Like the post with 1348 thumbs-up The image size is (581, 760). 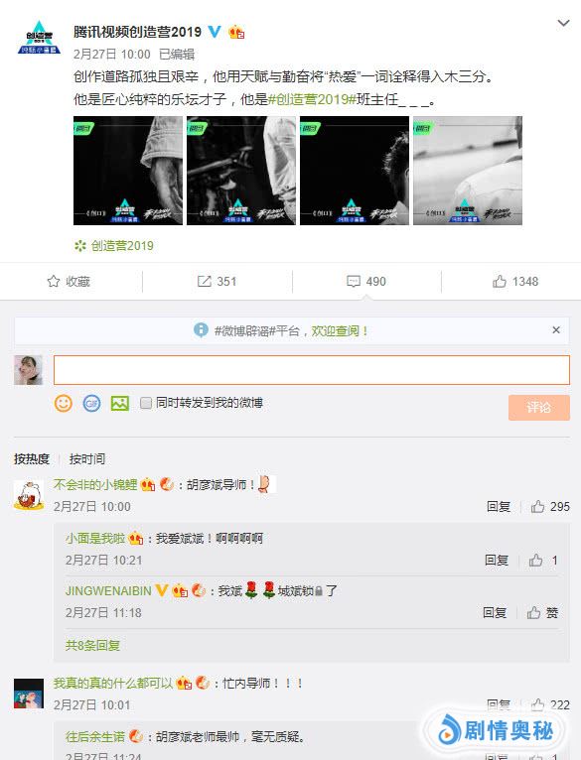pos(515,281)
